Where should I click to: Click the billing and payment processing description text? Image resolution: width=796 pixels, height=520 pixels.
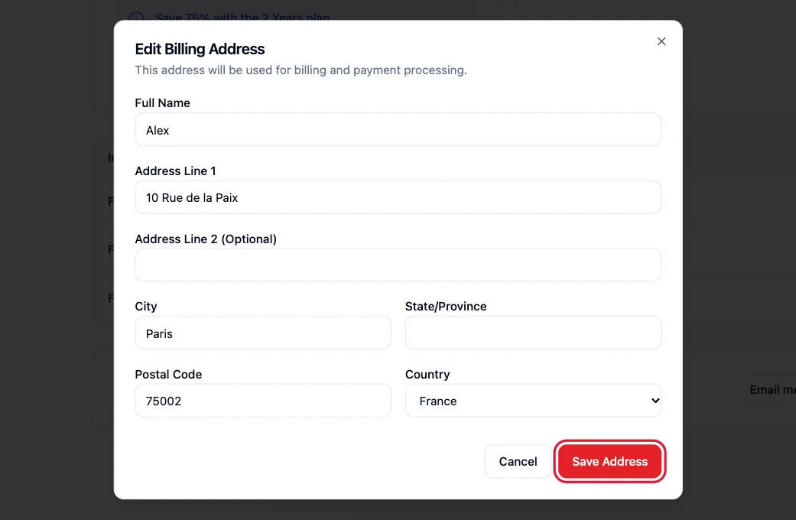pyautogui.click(x=301, y=70)
